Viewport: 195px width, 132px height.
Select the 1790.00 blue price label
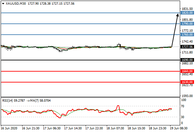click(187, 24)
